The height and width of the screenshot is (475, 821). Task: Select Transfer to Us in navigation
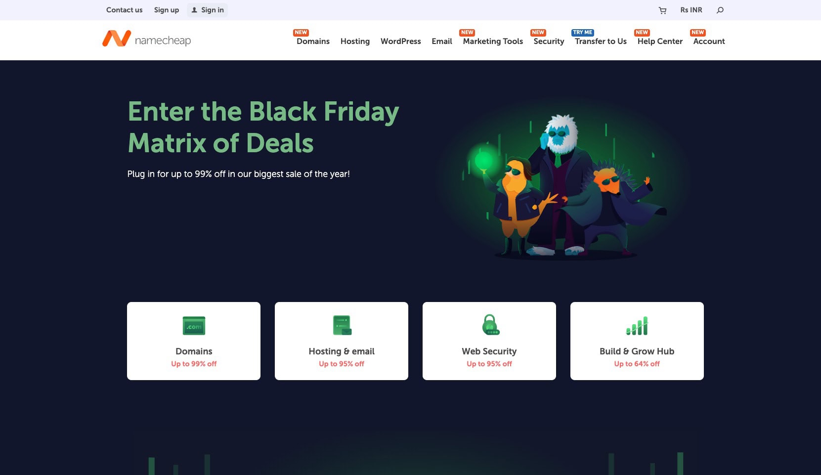pyautogui.click(x=601, y=42)
